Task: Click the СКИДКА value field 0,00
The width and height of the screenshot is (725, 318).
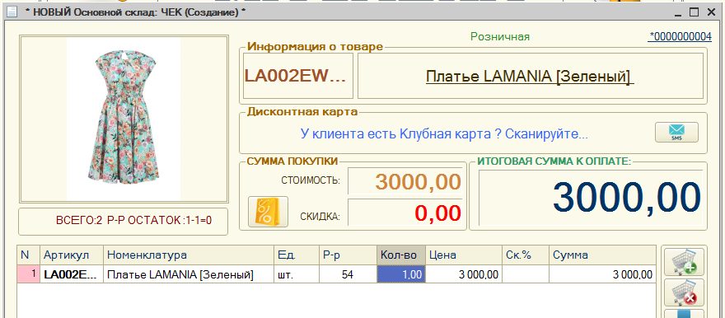Action: pyautogui.click(x=405, y=213)
